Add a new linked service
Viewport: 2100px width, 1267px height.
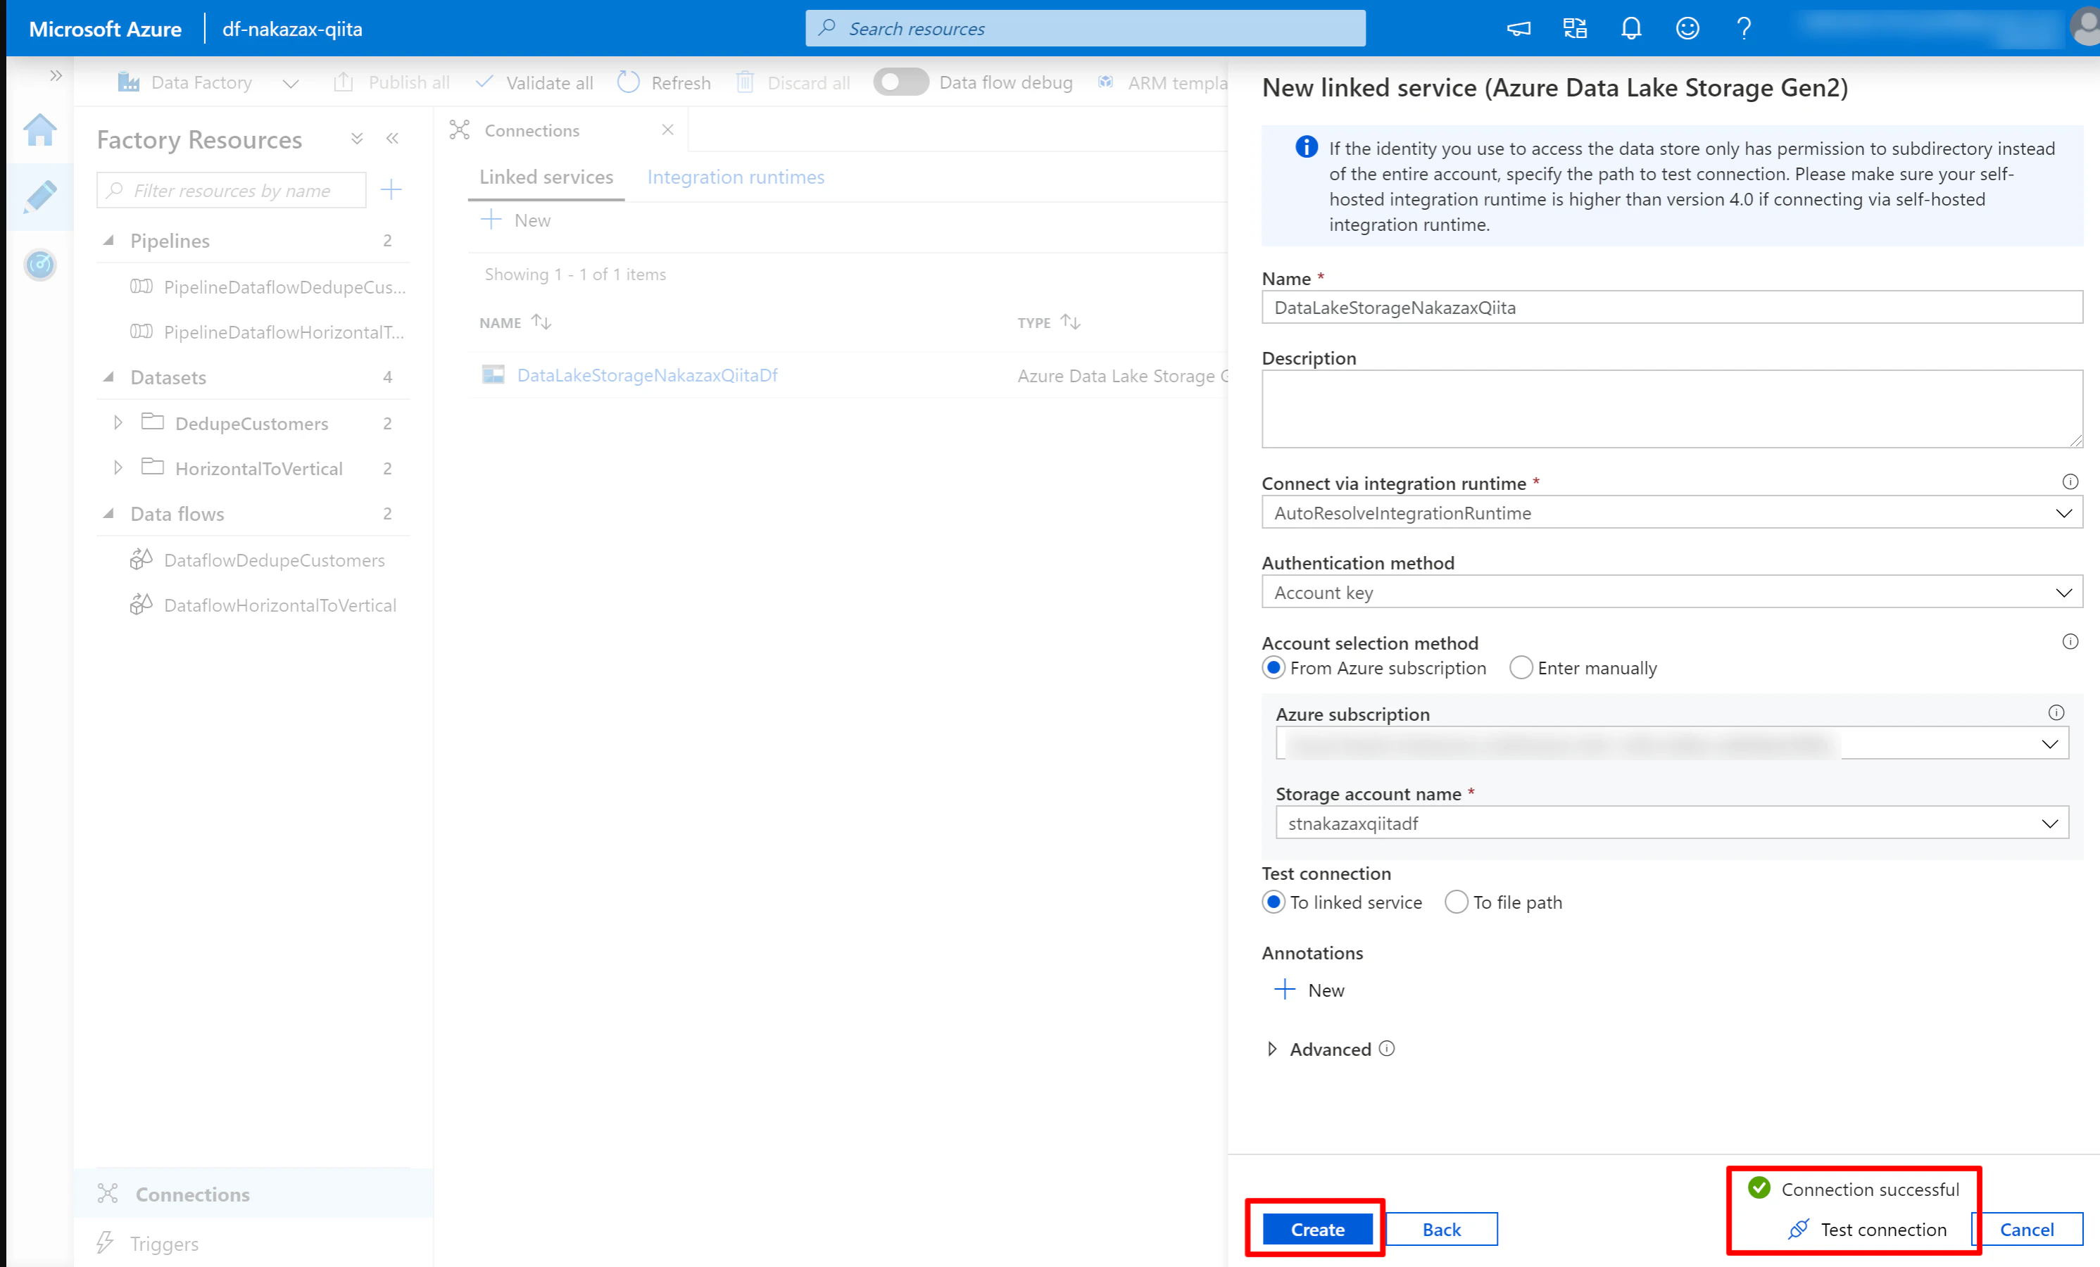[x=515, y=221]
